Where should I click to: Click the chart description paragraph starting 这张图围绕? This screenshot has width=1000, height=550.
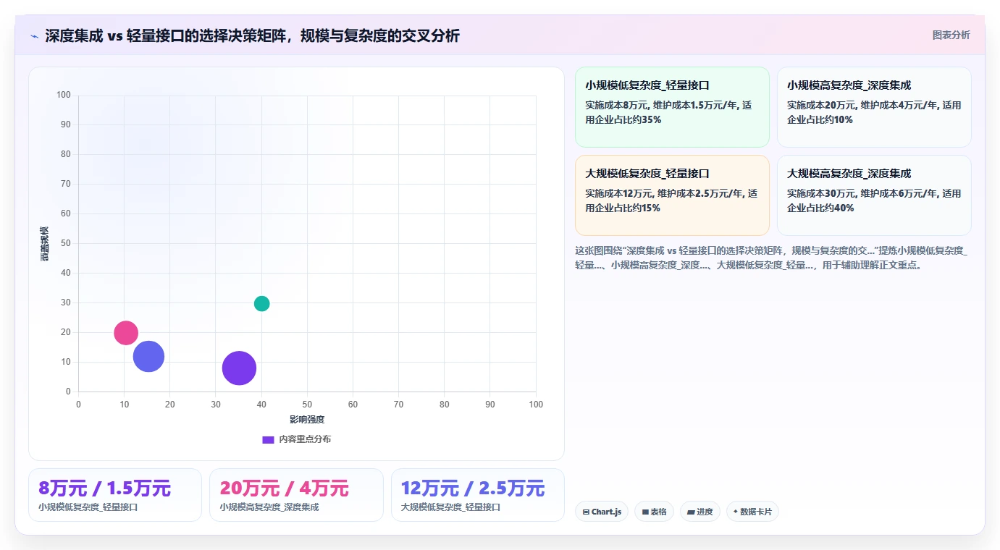pyautogui.click(x=771, y=258)
